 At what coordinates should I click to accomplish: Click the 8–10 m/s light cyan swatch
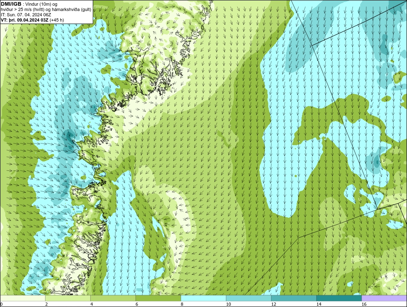tap(203, 298)
